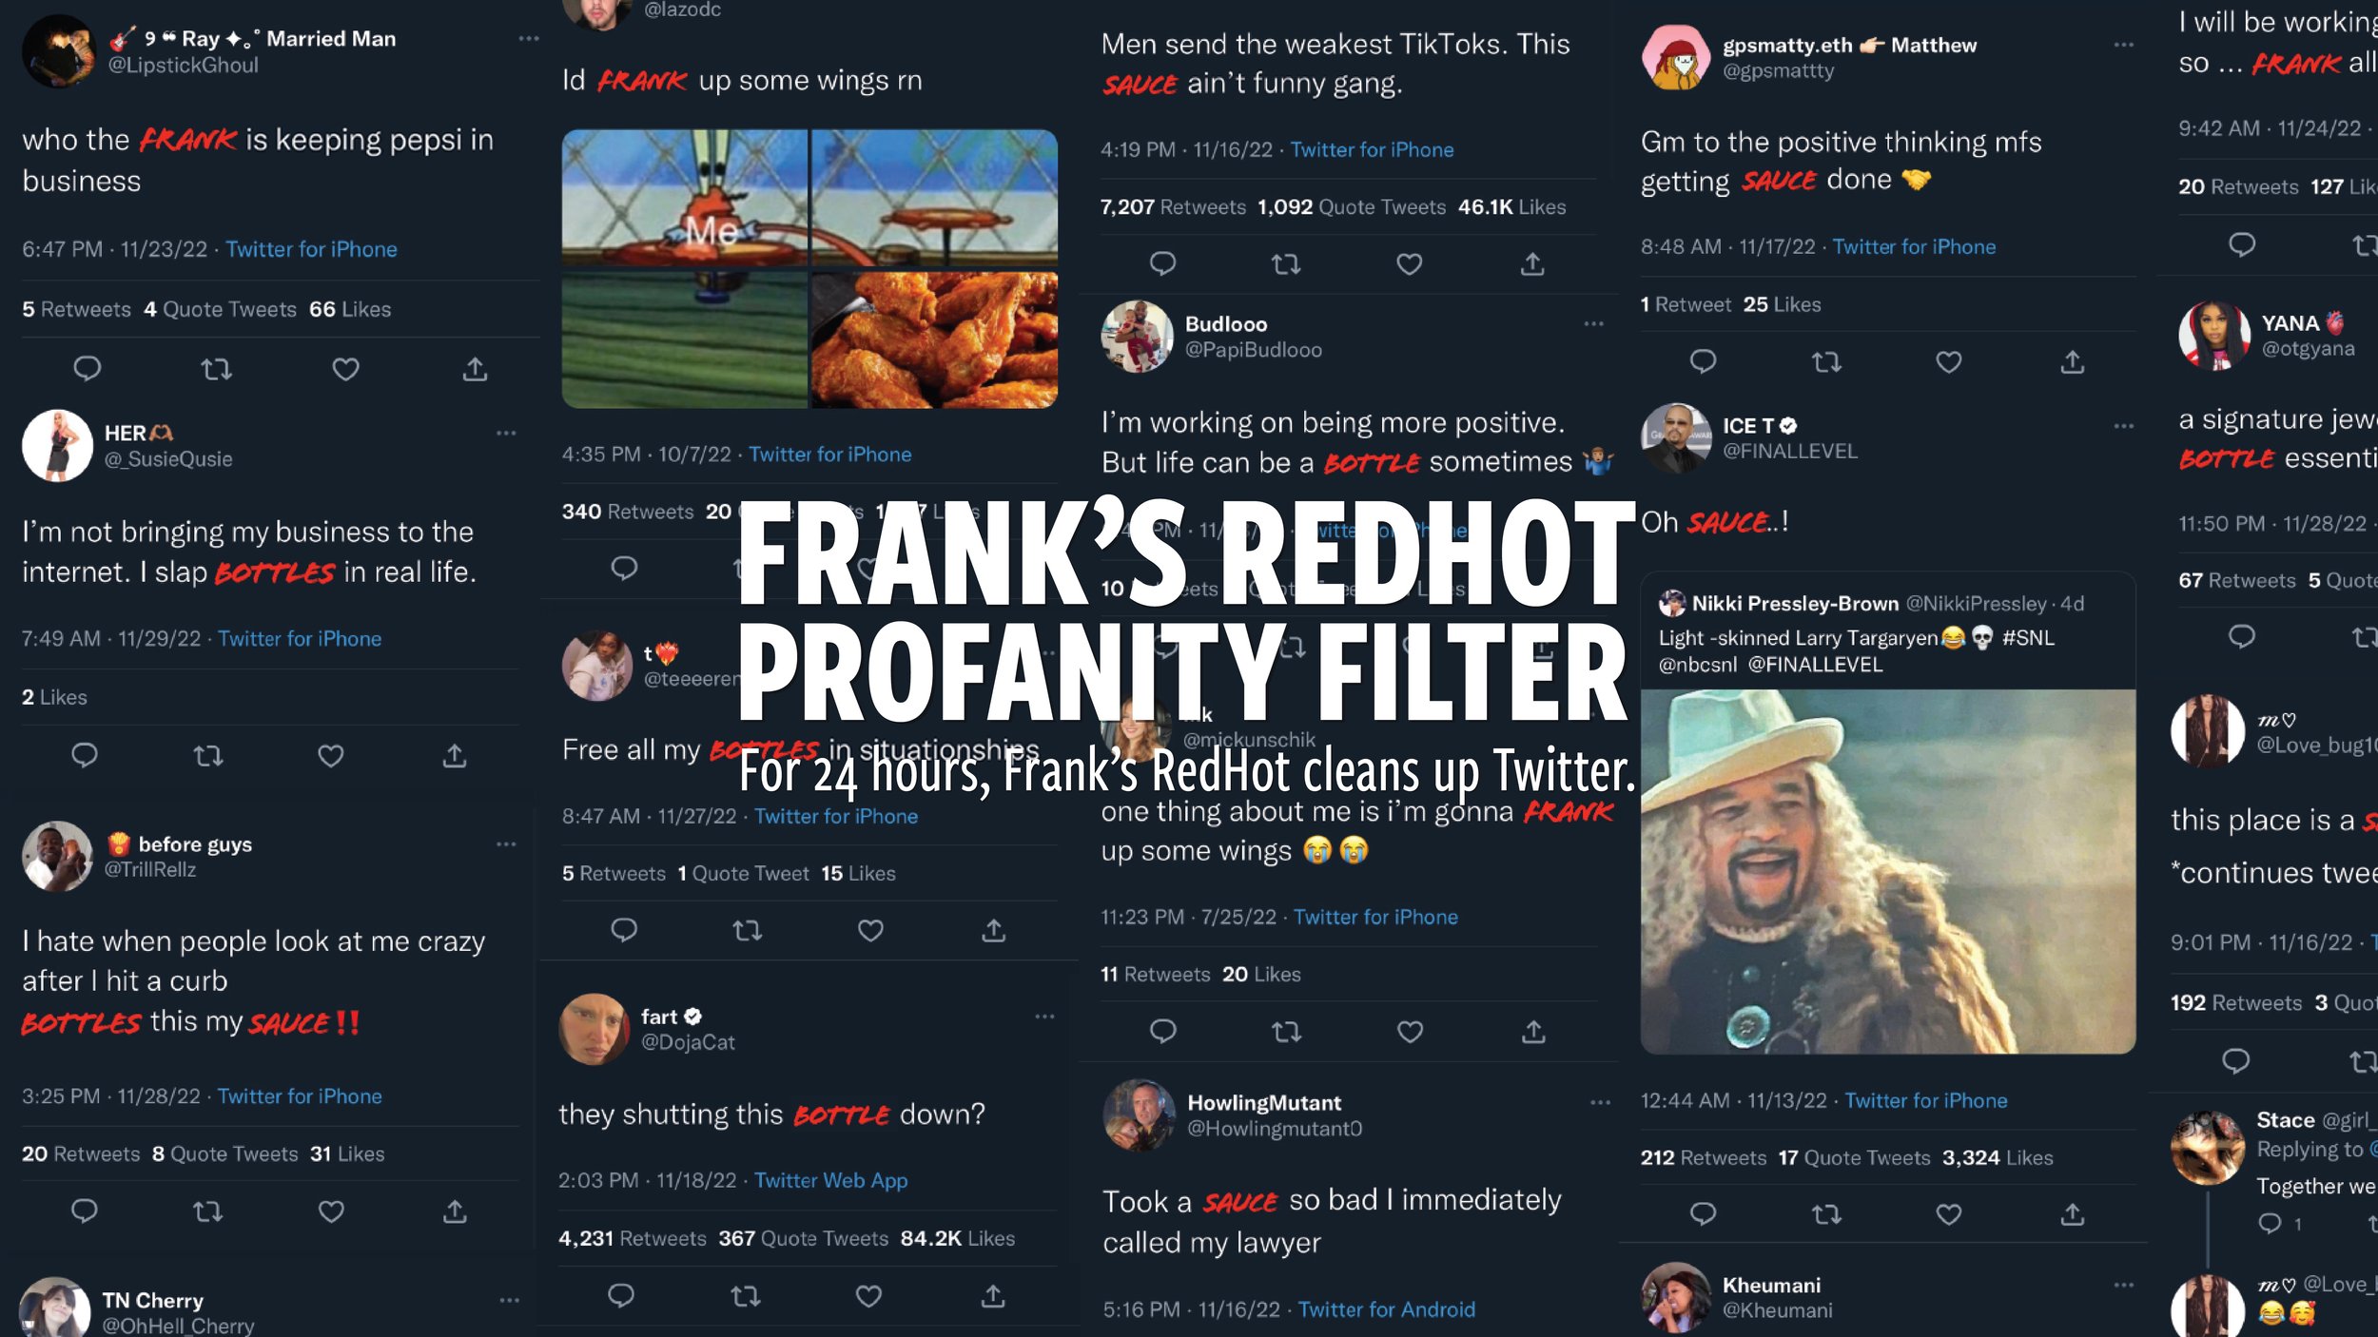The image size is (2378, 1337).
Task: Retweet the weakest TikToks tweet
Action: (x=1286, y=263)
